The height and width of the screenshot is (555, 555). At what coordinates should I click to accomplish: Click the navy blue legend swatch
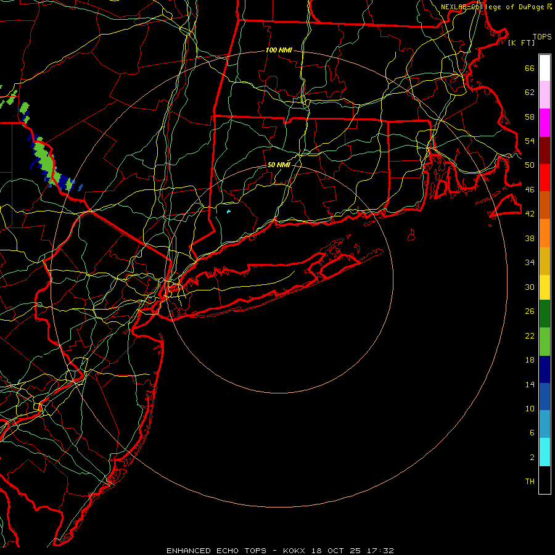point(545,369)
